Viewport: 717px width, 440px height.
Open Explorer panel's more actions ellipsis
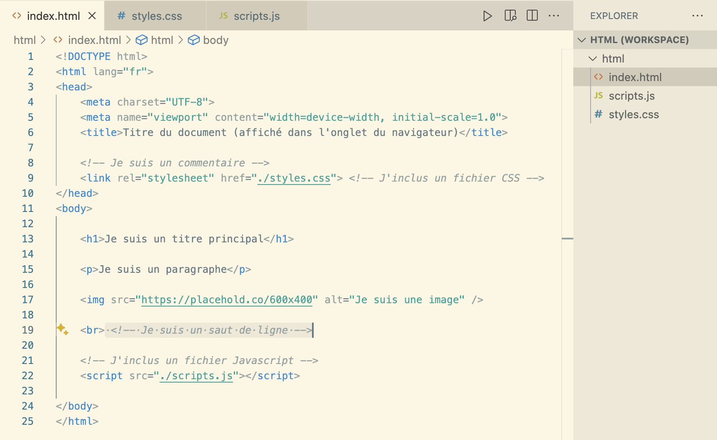tap(697, 16)
